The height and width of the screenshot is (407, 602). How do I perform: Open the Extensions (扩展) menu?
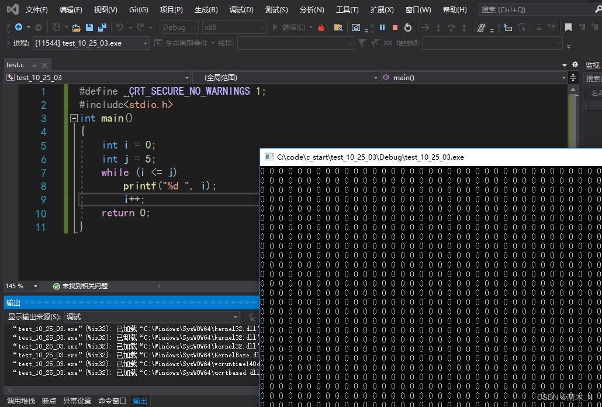[382, 9]
